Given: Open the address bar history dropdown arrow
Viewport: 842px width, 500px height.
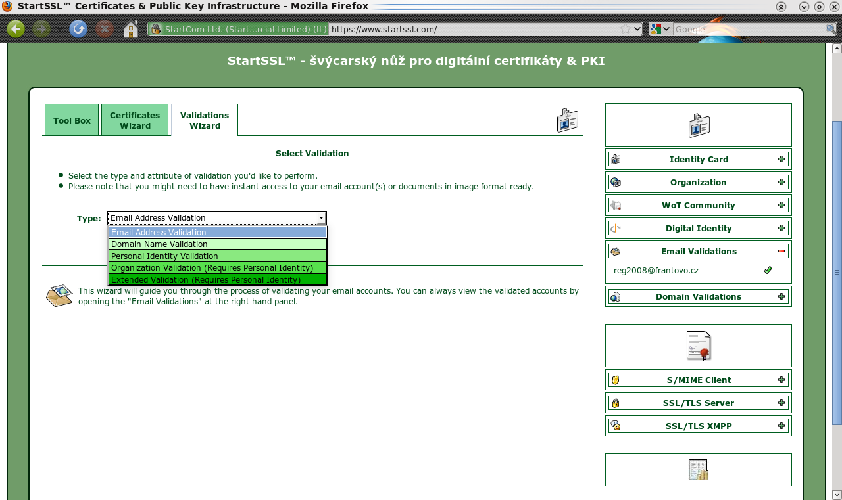Looking at the screenshot, I should point(637,29).
